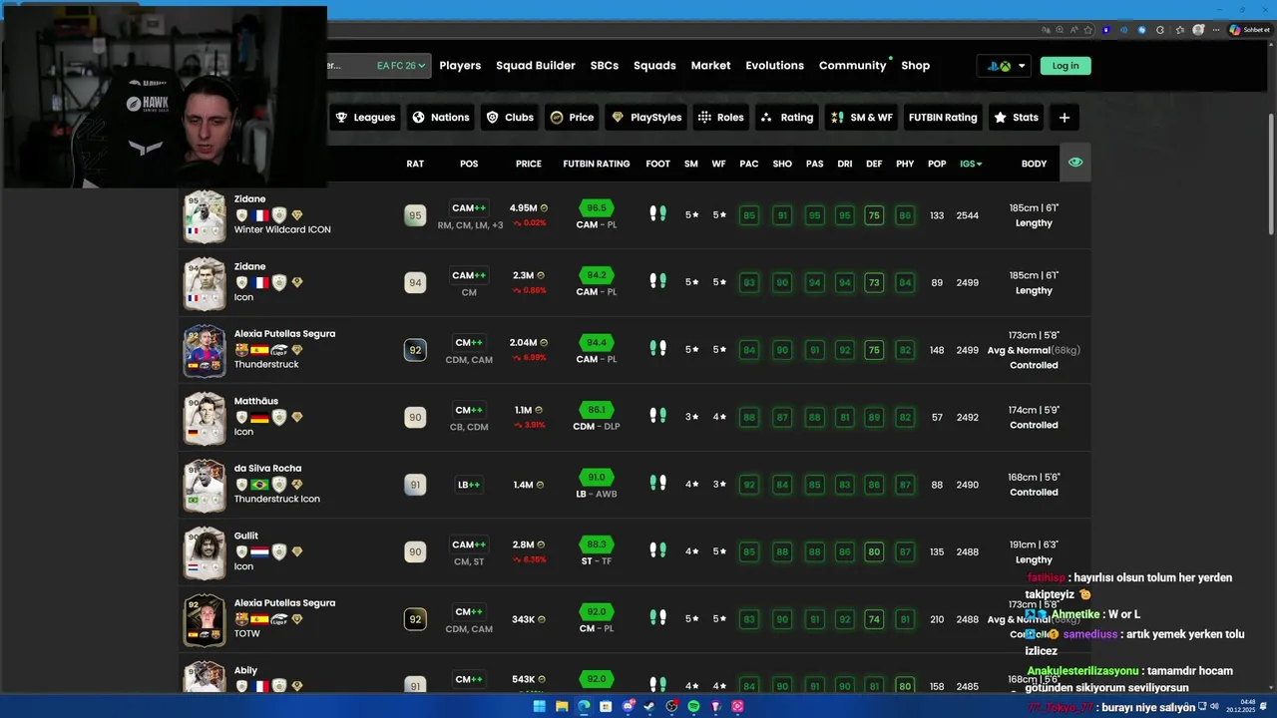
Task: Sort table by the IGS column
Action: [x=971, y=164]
